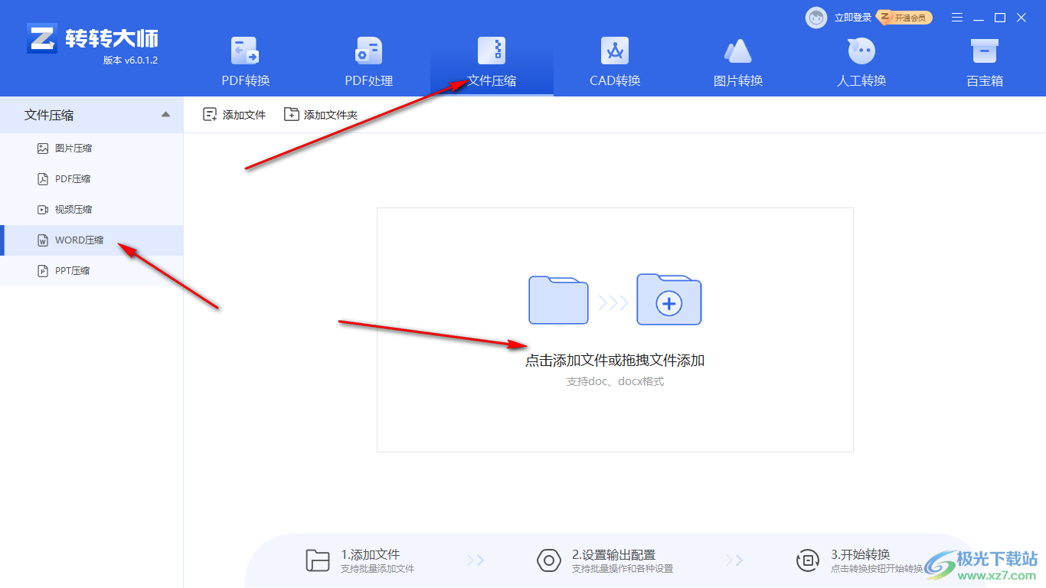
Task: Open the hamburger menu icon in title bar
Action: 957,18
